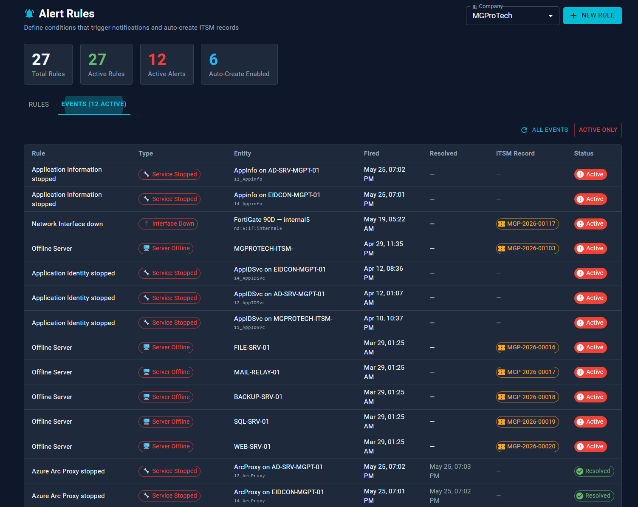Open ITSM record MGP-2026-00018

pyautogui.click(x=527, y=397)
